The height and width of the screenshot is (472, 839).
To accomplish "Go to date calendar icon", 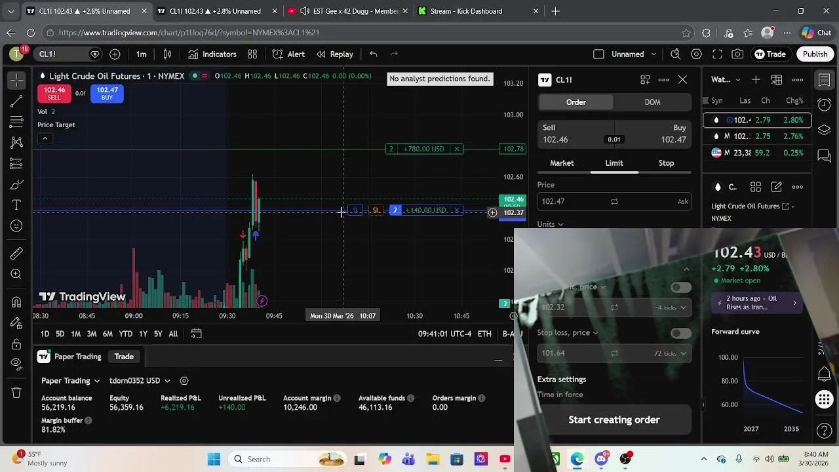I will (x=196, y=334).
